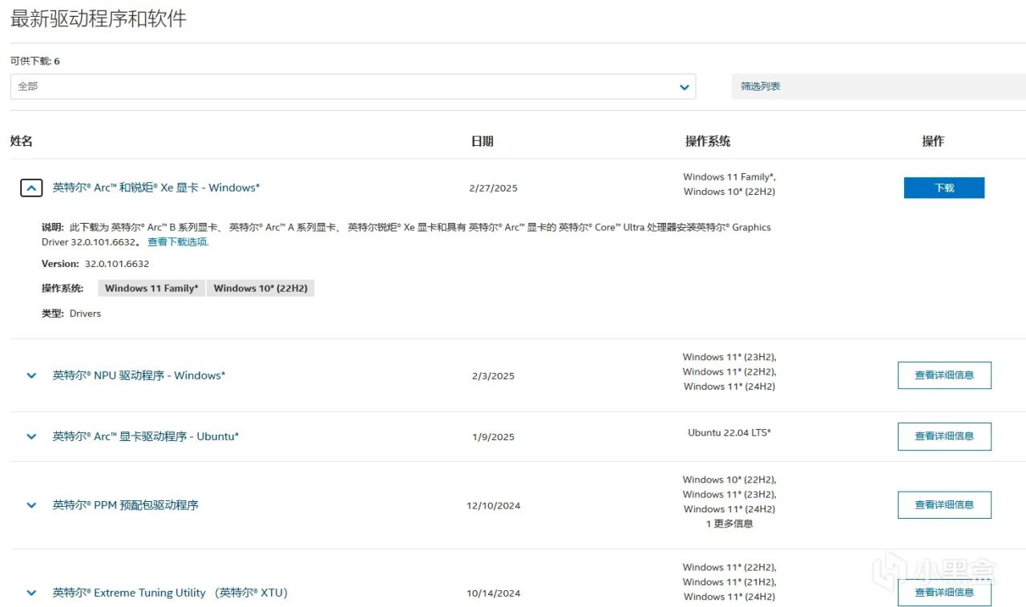Open the 英特尔 Arc 和锐炬 Xe 显卡 - Windows link

156,188
